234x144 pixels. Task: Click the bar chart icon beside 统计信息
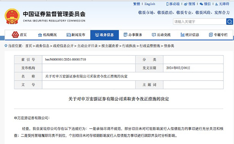click(x=183, y=35)
